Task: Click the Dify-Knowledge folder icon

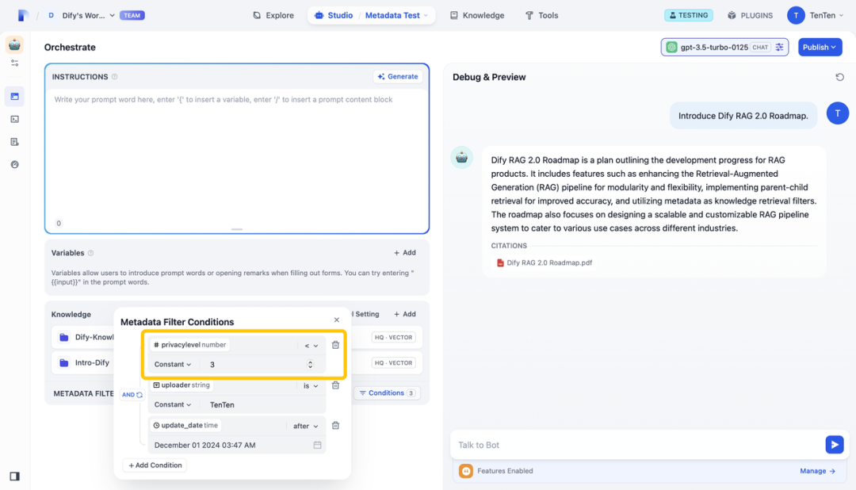Action: pos(64,337)
